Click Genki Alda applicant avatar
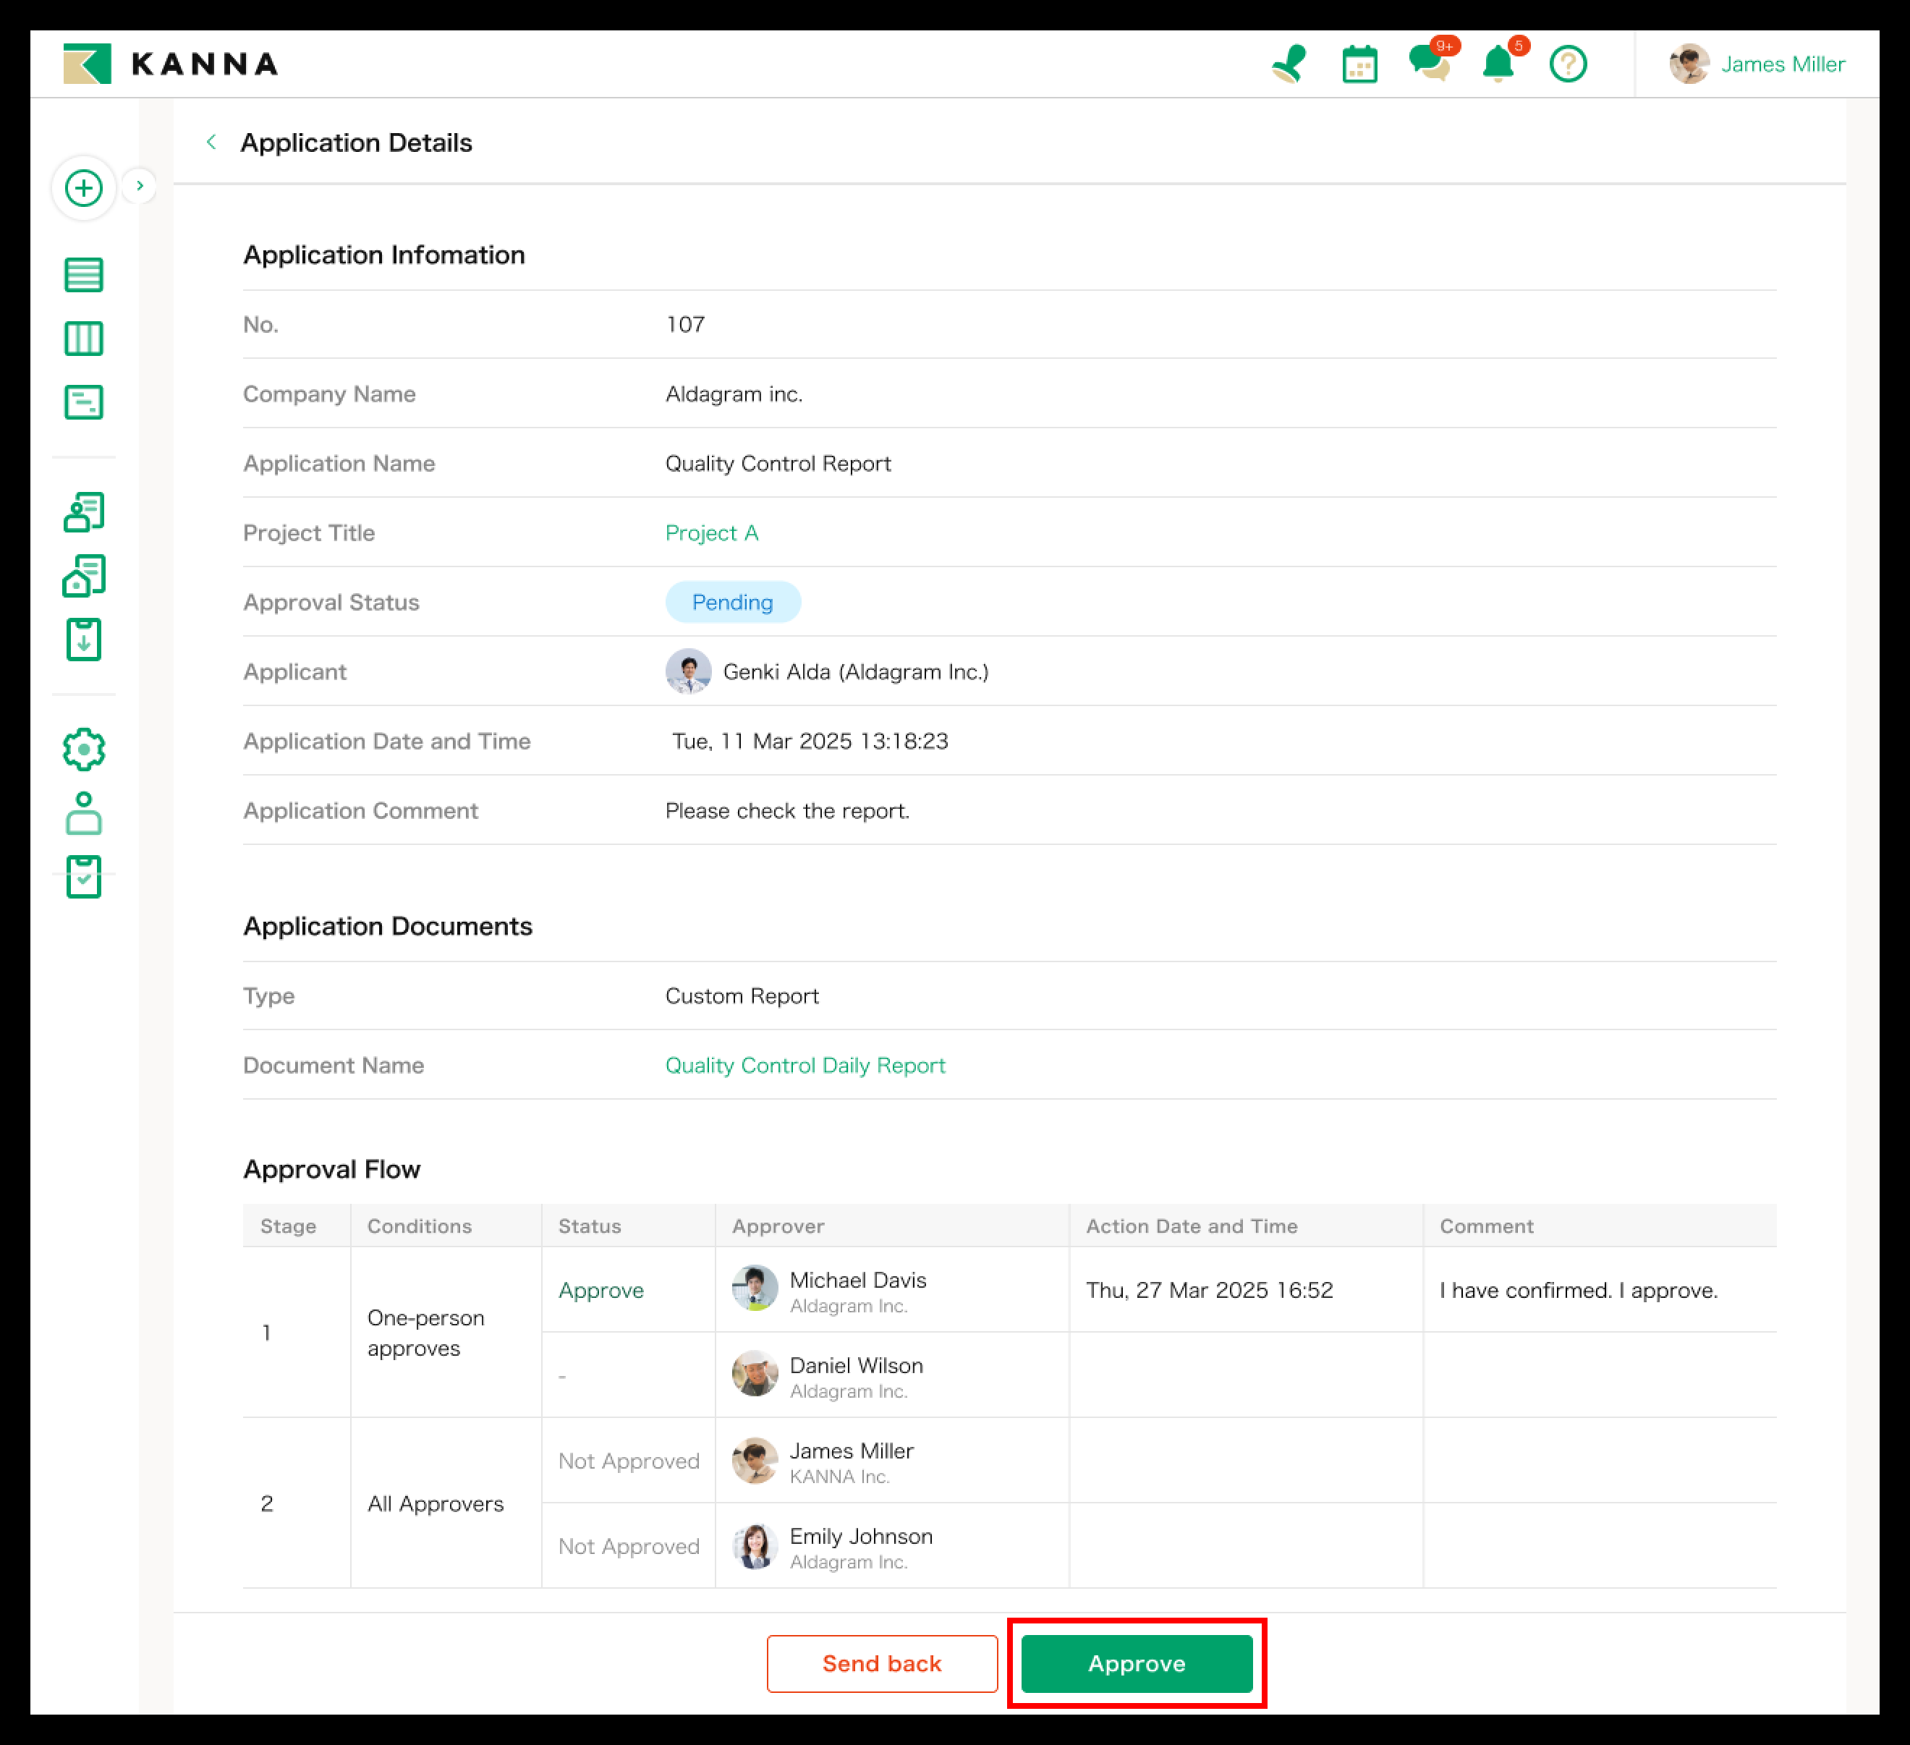Viewport: 1910px width, 1745px height. point(689,671)
